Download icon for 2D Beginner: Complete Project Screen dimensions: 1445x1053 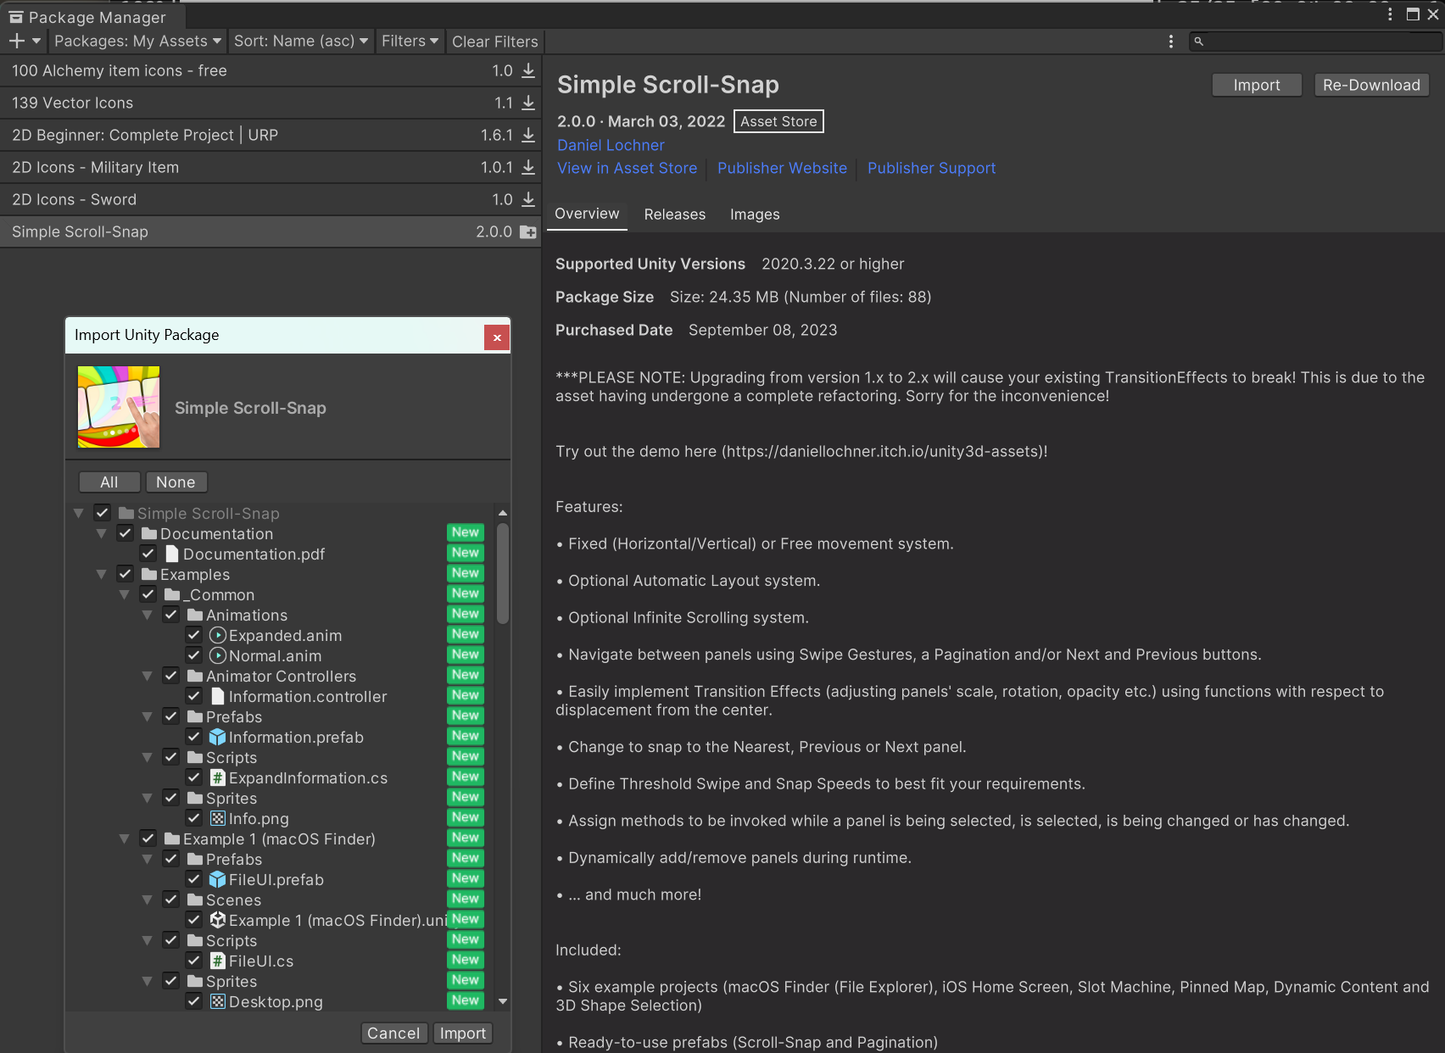coord(528,135)
